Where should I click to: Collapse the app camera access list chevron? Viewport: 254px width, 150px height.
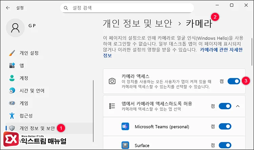pyautogui.click(x=238, y=106)
